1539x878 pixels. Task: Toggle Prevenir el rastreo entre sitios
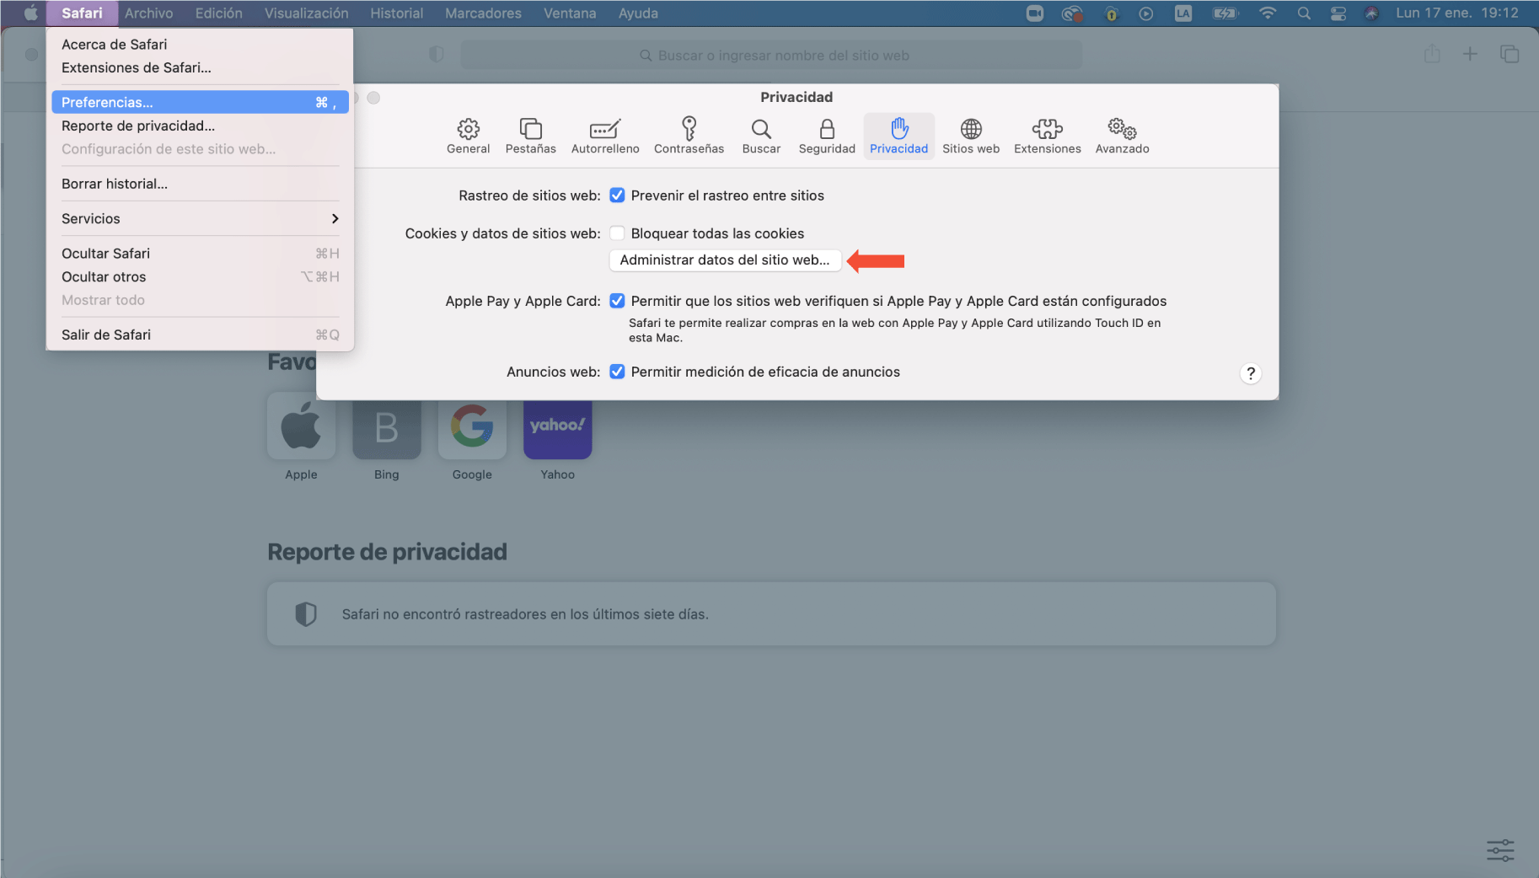coord(617,195)
